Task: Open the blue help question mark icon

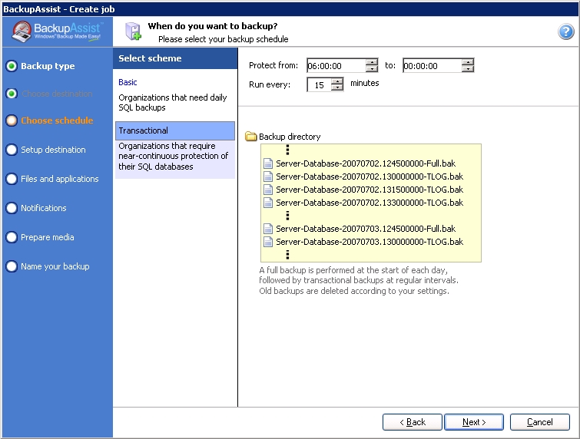Action: (x=565, y=31)
